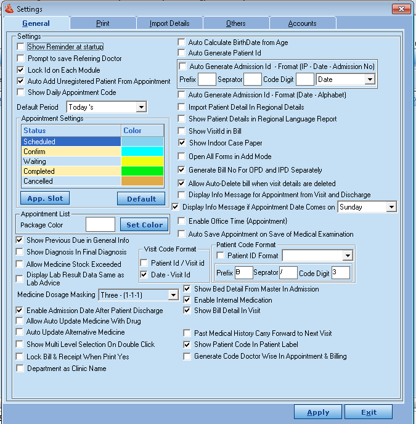Enable Department as Clinic Name
The width and height of the screenshot is (416, 424).
coord(21,369)
